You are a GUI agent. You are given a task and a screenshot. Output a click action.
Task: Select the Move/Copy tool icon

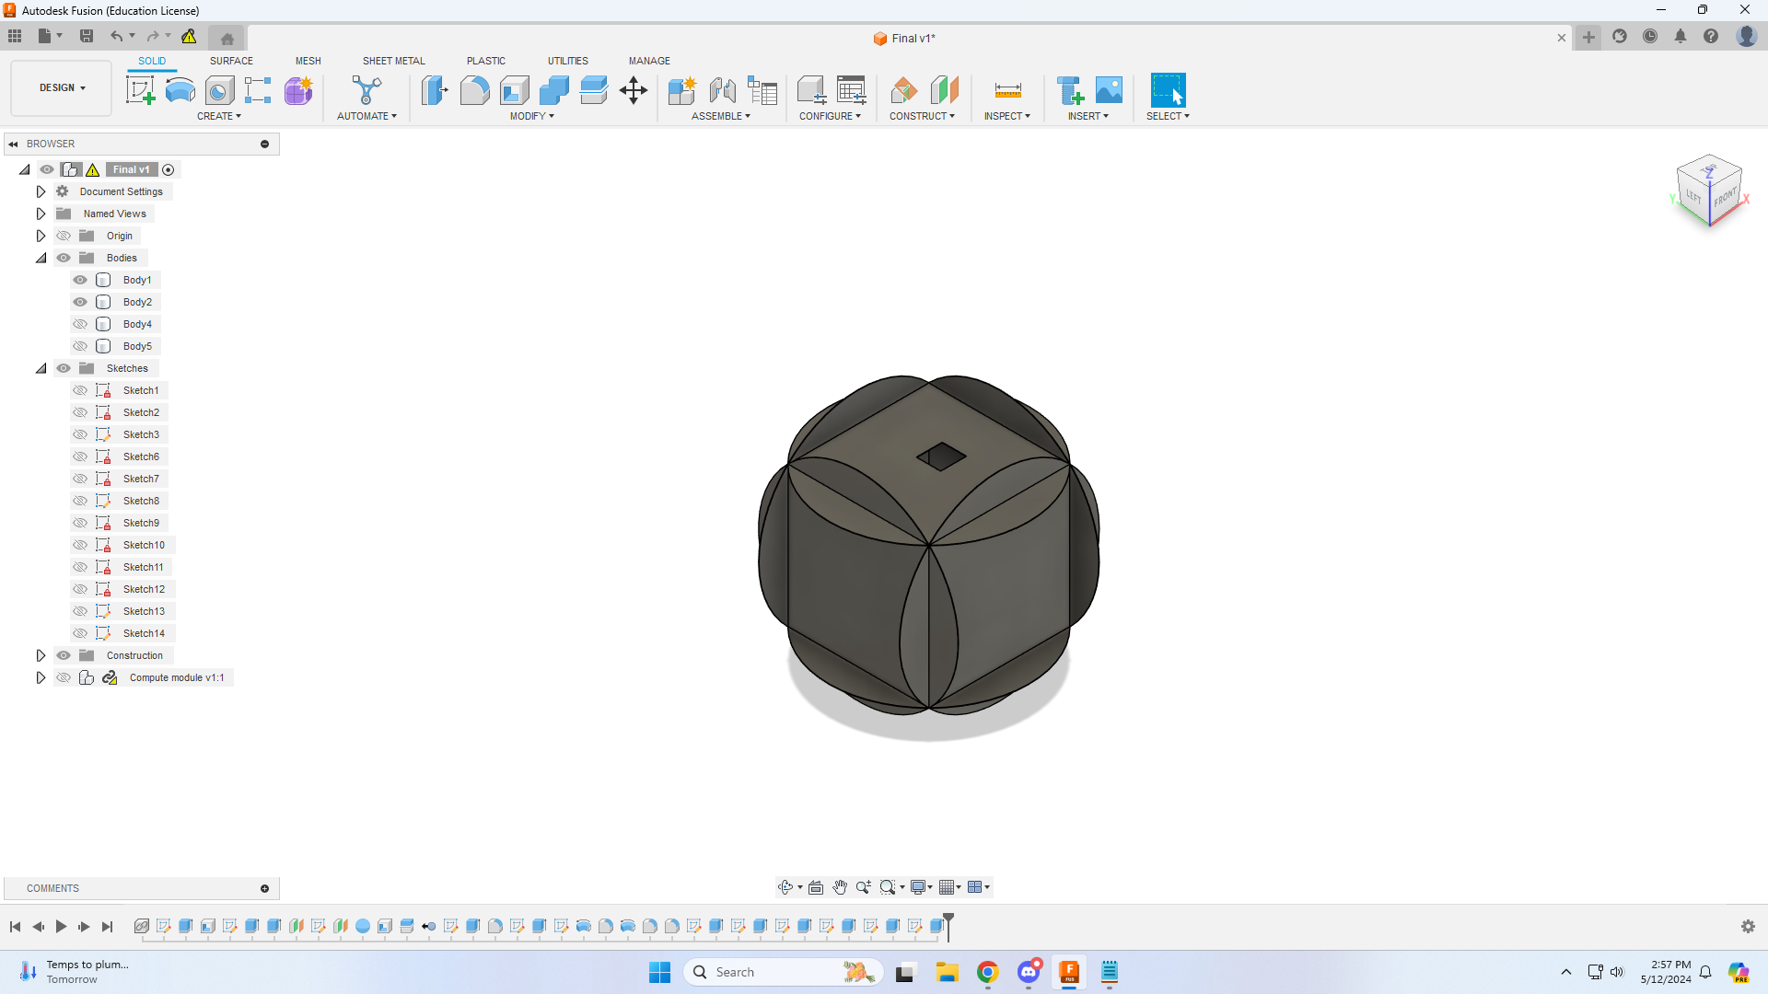coord(634,91)
